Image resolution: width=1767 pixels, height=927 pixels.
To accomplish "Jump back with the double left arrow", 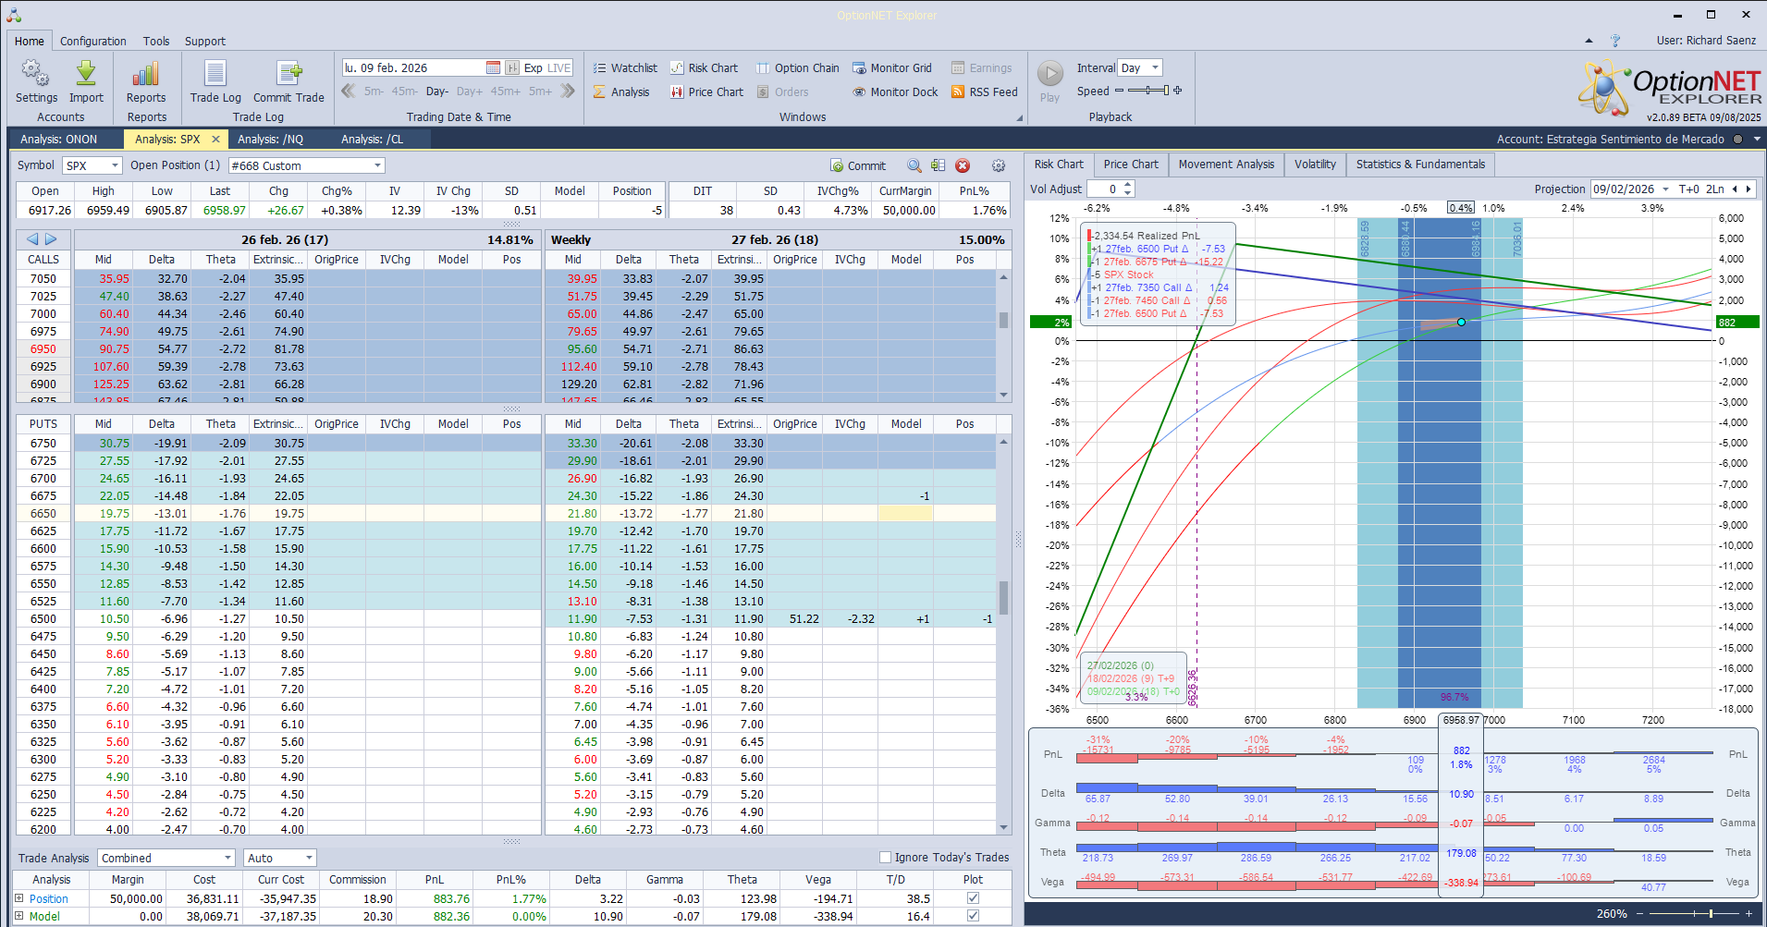I will 349,91.
